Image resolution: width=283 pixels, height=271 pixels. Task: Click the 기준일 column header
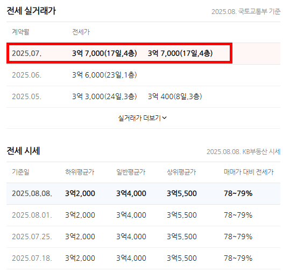point(20,172)
